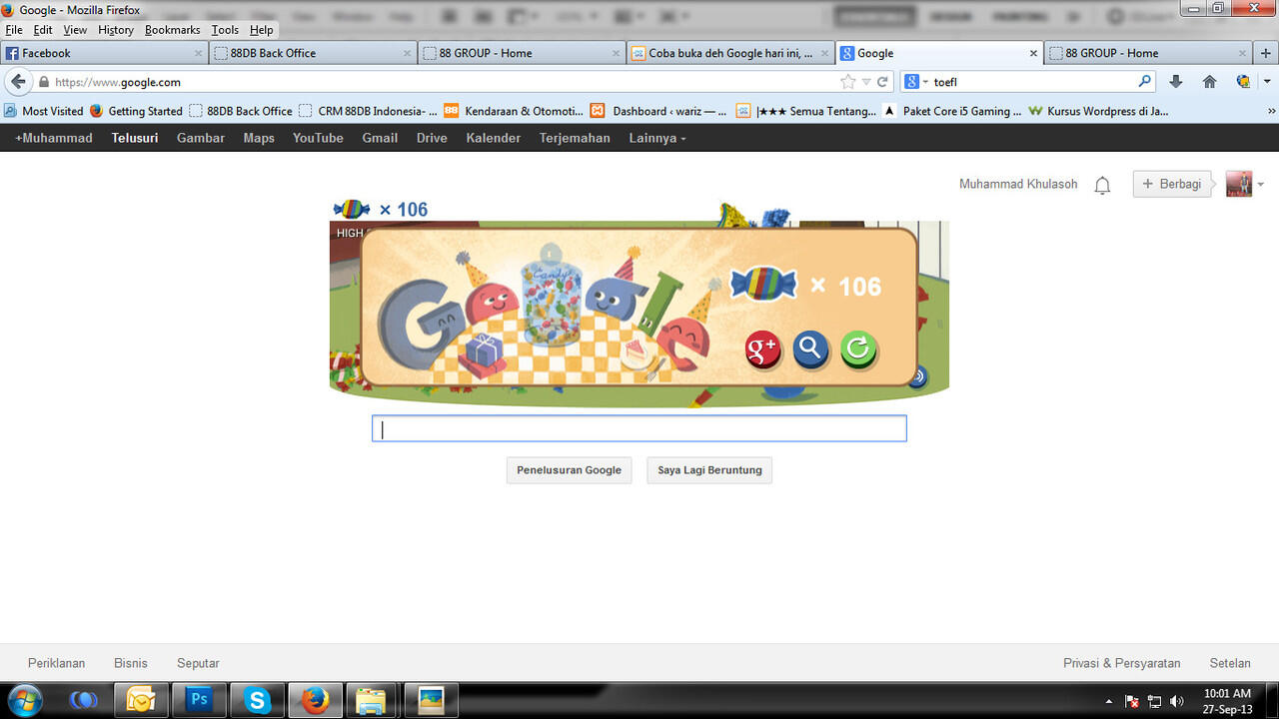Open the Most Visited bookmark
The height and width of the screenshot is (719, 1279).
coord(44,111)
